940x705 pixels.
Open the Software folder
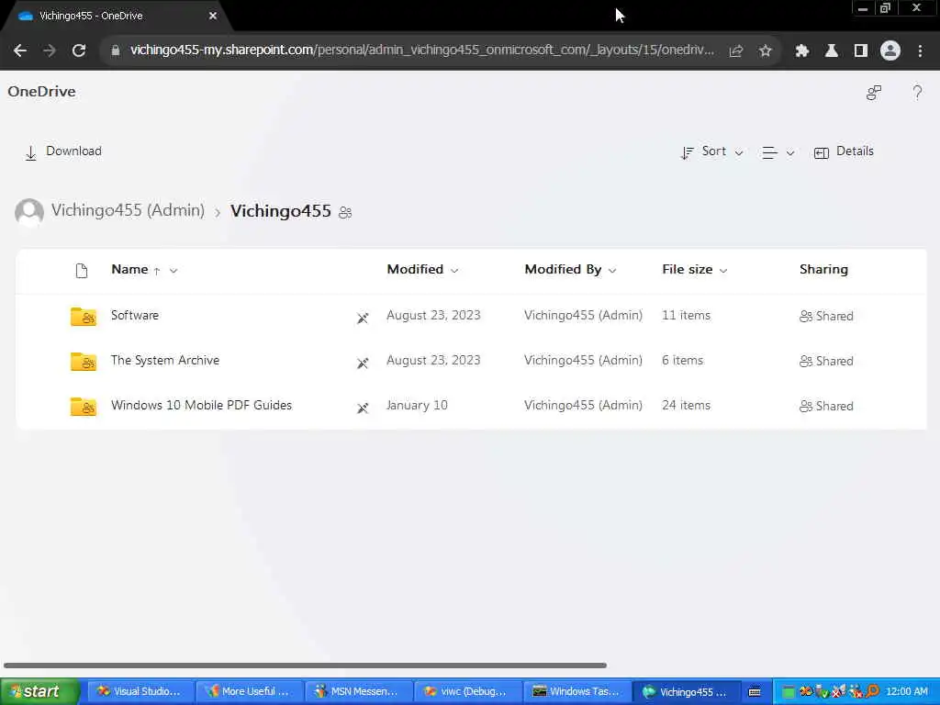[x=135, y=316]
